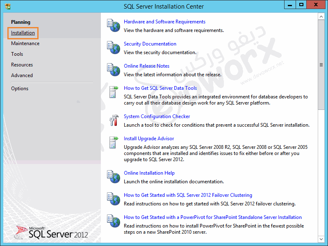Screen dimensions: 328x246
Task: Close the SQL Server Installation Center window
Action: (316, 5)
